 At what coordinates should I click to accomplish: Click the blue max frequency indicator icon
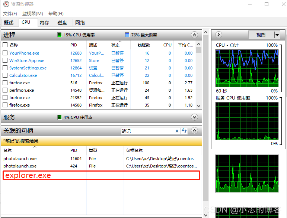(x=127, y=35)
